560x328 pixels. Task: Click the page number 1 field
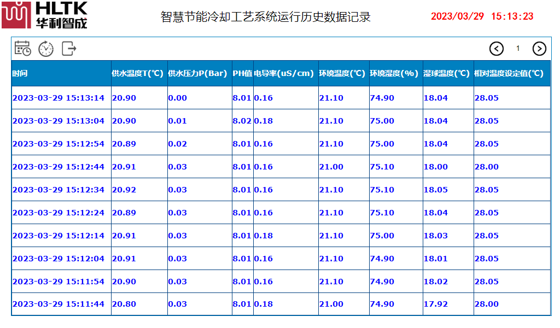(x=518, y=49)
